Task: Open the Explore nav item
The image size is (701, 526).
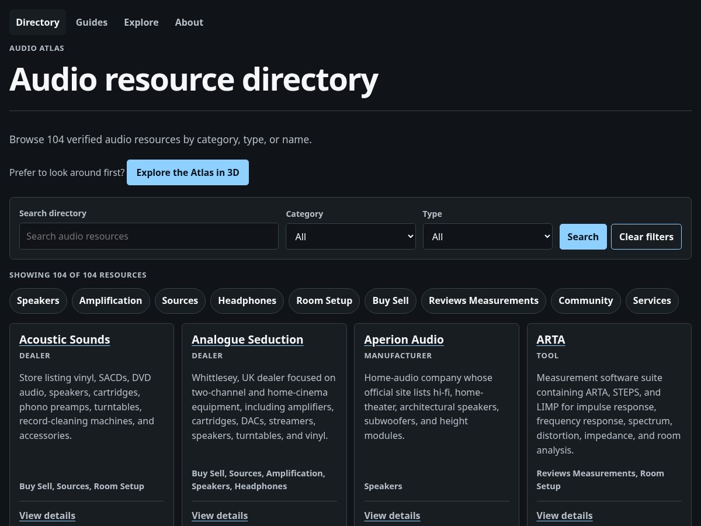Action: 141,22
